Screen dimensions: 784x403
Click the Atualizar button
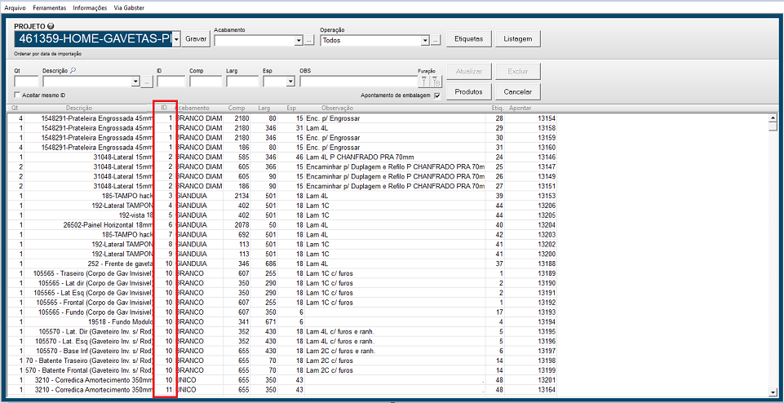(469, 72)
